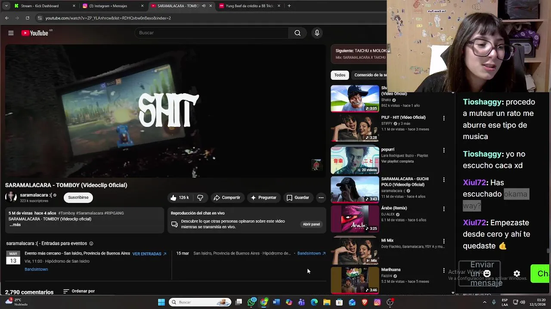Open Microsoft Word from the taskbar
551x309 pixels.
[276, 302]
